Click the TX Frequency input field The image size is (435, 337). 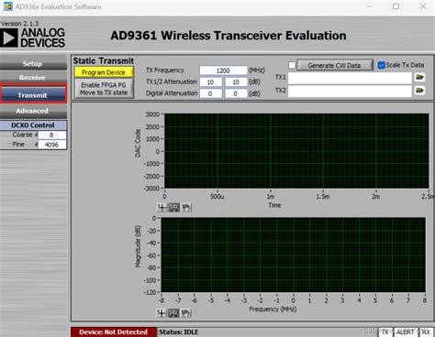[223, 71]
